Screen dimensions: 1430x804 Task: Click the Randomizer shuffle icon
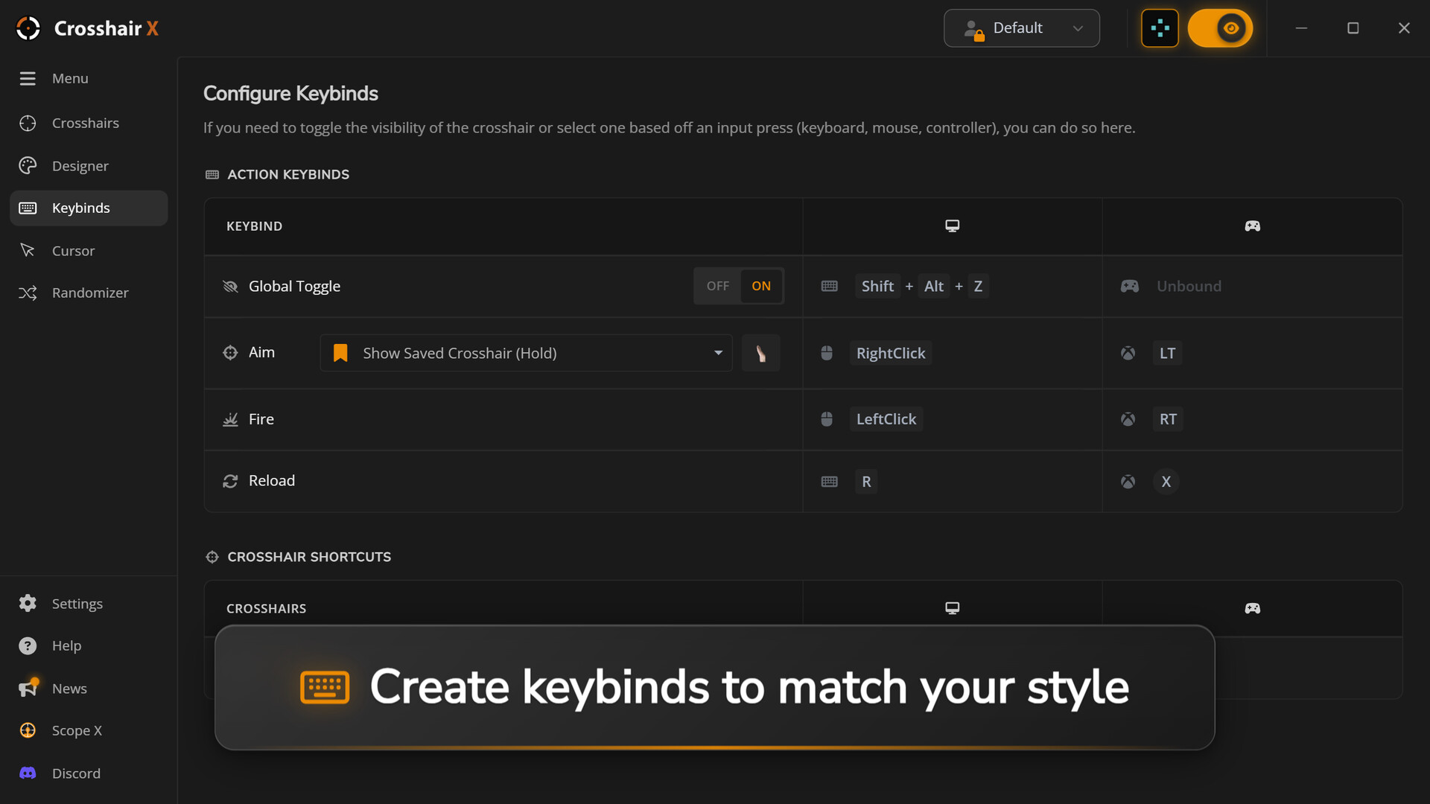[x=28, y=293]
